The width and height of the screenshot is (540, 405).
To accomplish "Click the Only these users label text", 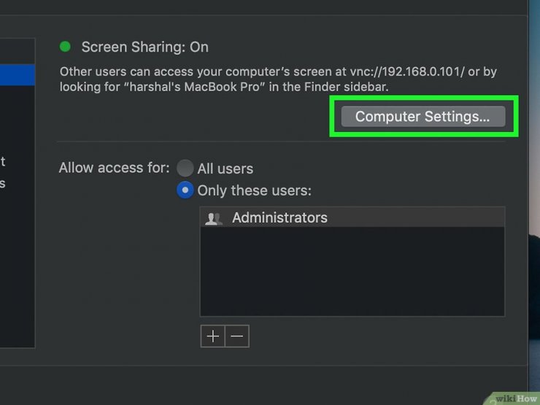I will click(x=254, y=190).
